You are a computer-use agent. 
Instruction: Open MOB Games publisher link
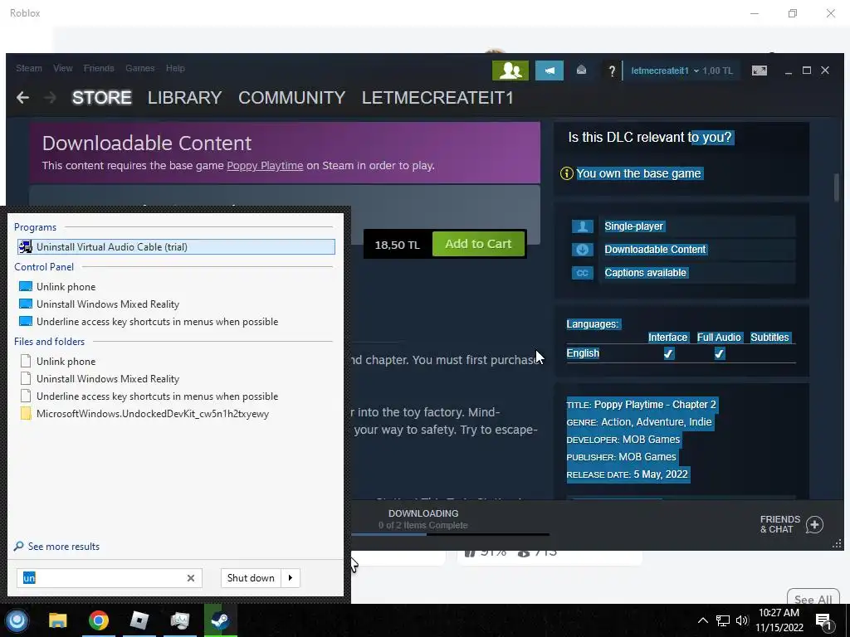[x=647, y=457]
